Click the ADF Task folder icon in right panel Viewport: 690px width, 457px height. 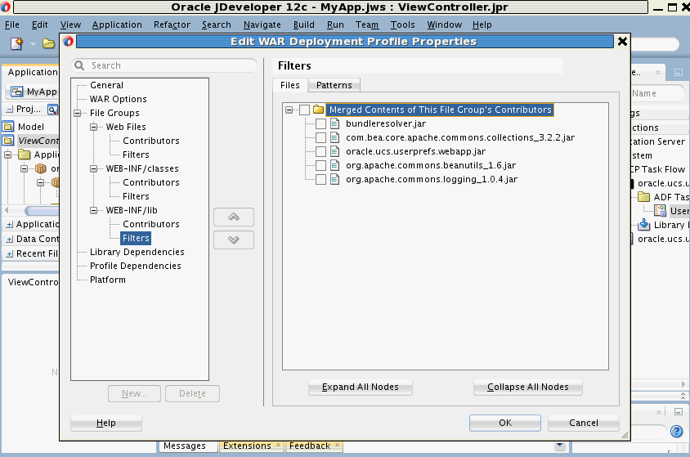coord(643,196)
